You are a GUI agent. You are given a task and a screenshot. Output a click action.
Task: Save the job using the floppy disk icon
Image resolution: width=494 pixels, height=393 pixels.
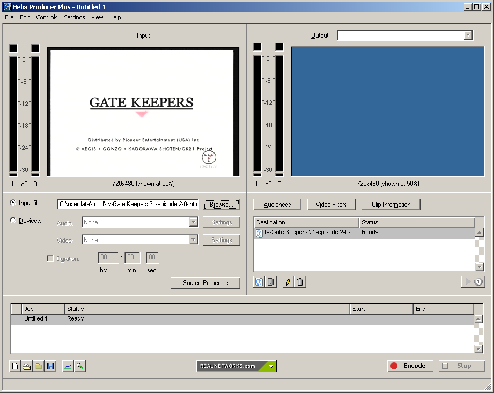pyautogui.click(x=50, y=366)
